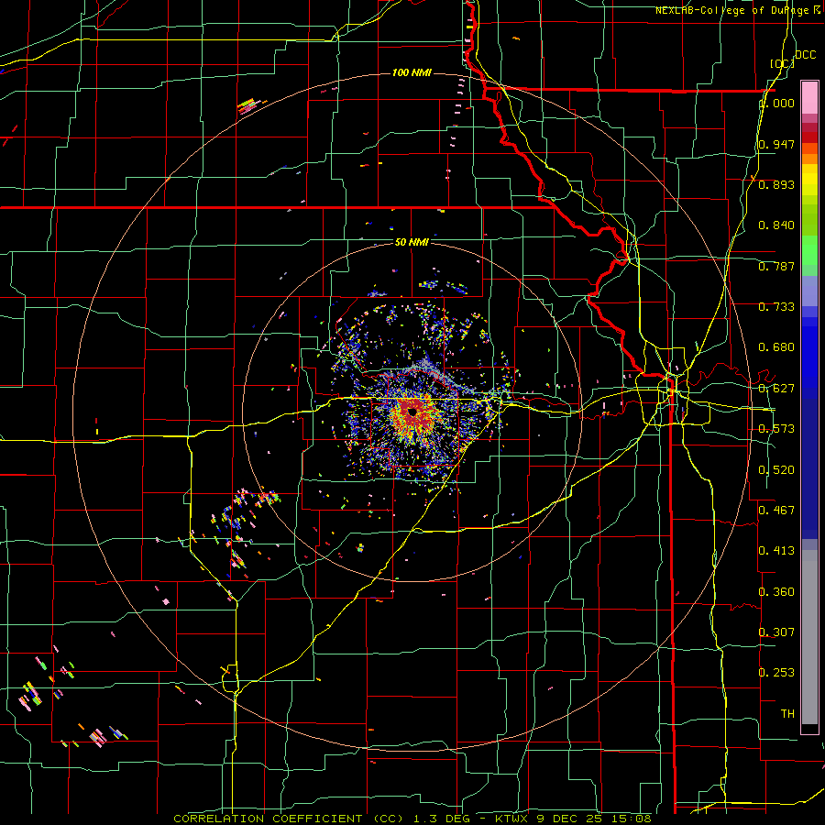Click the TH label at legend bottom
Viewport: 825px width, 825px height.
pyautogui.click(x=787, y=714)
